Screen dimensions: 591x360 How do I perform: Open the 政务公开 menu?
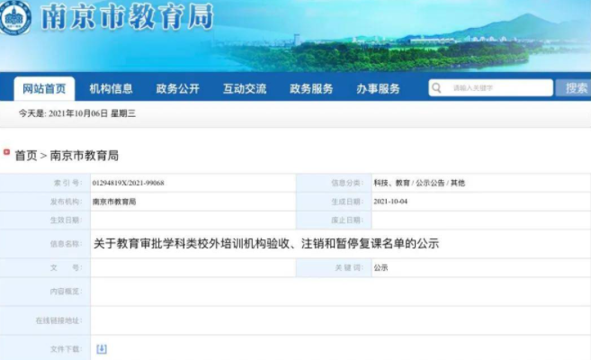177,88
